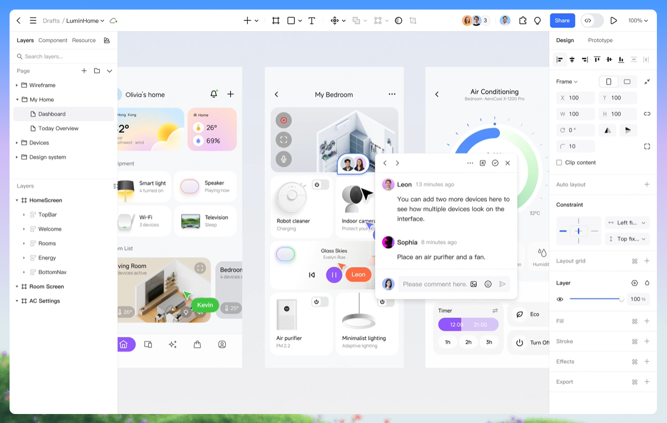Click the blue Share button

tap(562, 20)
